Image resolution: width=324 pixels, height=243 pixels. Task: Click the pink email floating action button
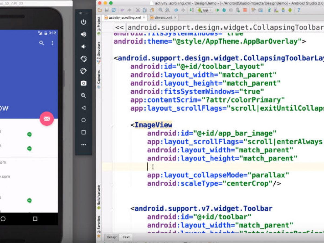pos(47,119)
